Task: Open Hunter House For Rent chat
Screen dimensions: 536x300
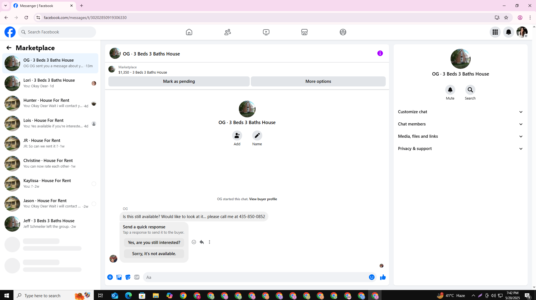Action: tap(50, 103)
